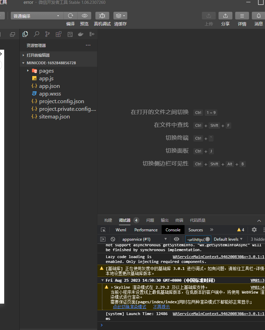Open the source control branch icon
The image size is (265, 330).
[x=48, y=34]
